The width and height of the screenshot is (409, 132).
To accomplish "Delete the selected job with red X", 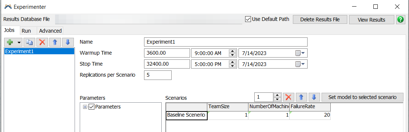I will coord(42,42).
